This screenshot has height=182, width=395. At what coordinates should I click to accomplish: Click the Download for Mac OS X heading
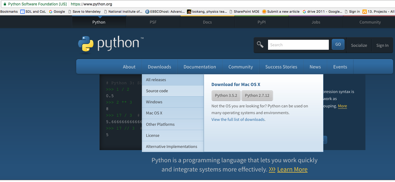tap(236, 84)
